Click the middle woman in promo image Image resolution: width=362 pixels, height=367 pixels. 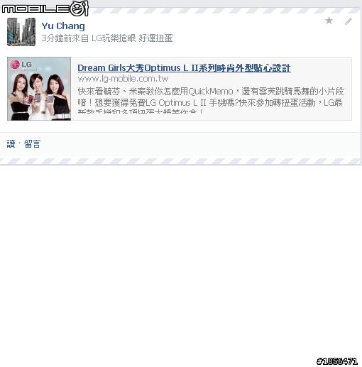[x=37, y=96]
